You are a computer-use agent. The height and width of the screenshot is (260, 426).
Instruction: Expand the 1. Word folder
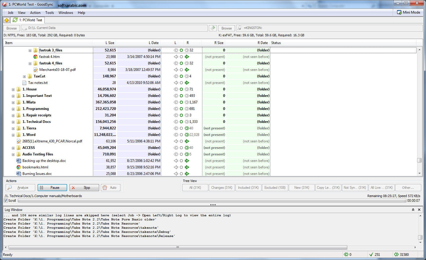pos(13,135)
